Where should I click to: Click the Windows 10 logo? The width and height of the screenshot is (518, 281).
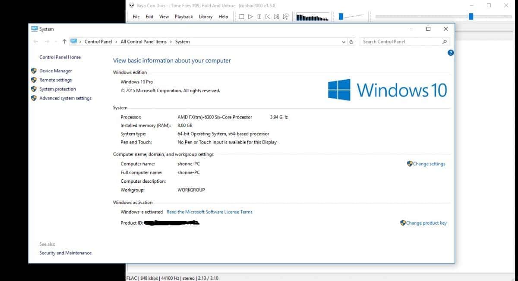387,90
